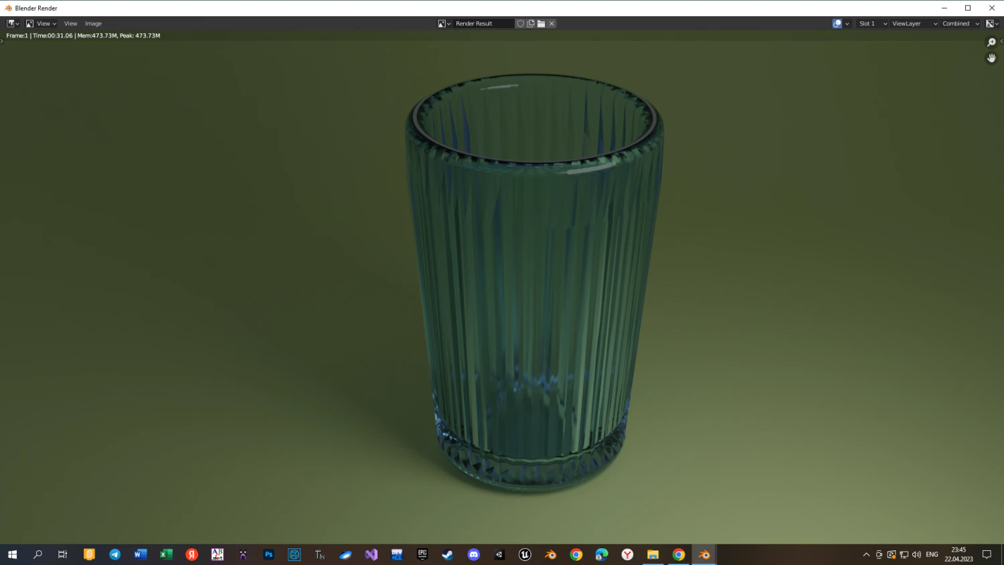Viewport: 1004px width, 565px height.
Task: Open Telegram from taskbar
Action: 114,554
